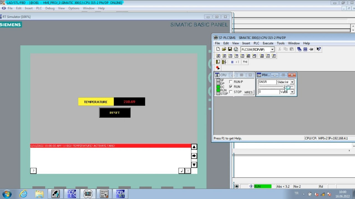The width and height of the screenshot is (355, 199).
Task: Insert a Counter (C) view
Action: [x=242, y=56]
